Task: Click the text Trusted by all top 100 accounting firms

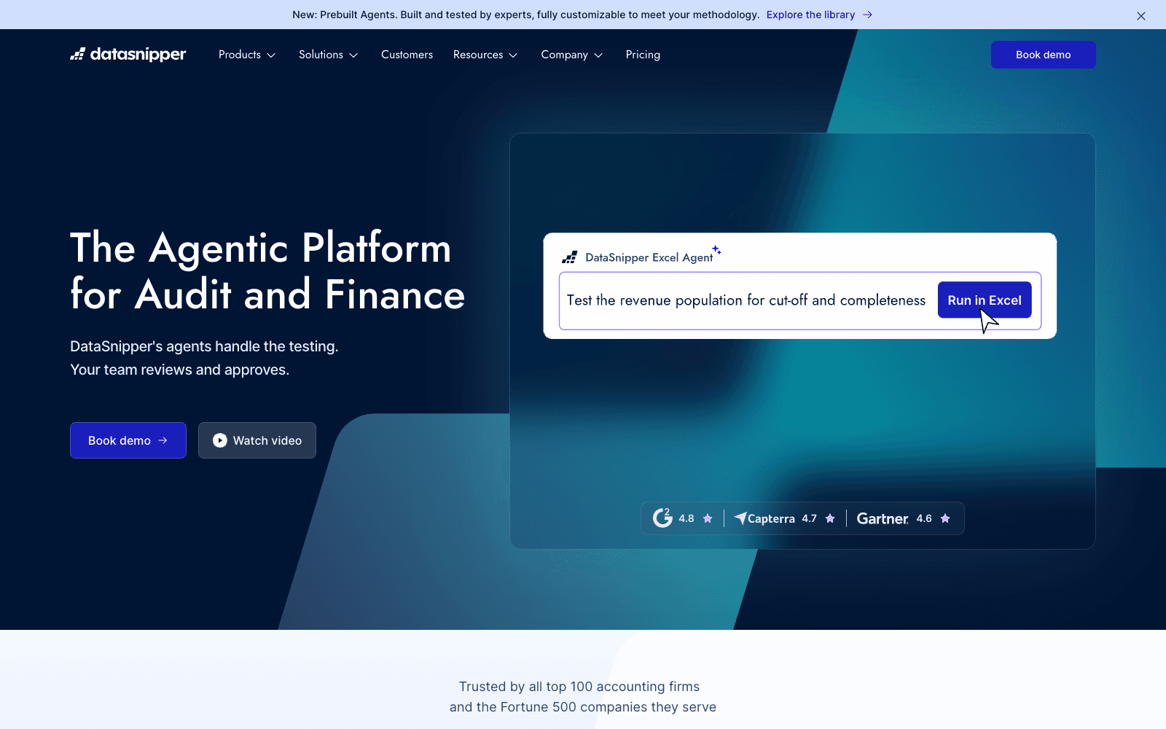Action: coord(579,686)
